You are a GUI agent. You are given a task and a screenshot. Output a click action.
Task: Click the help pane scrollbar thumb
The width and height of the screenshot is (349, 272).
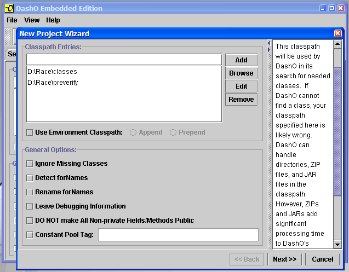337,131
